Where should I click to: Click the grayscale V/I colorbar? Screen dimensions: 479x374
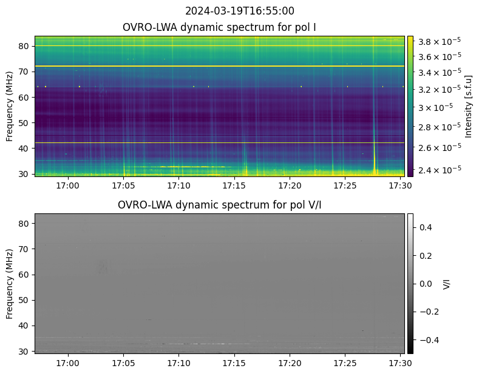coord(410,283)
